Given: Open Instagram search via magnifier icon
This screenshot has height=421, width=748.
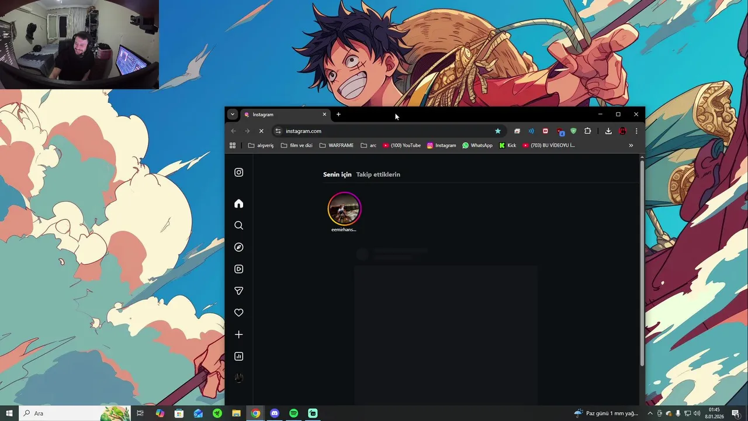Looking at the screenshot, I should point(238,226).
